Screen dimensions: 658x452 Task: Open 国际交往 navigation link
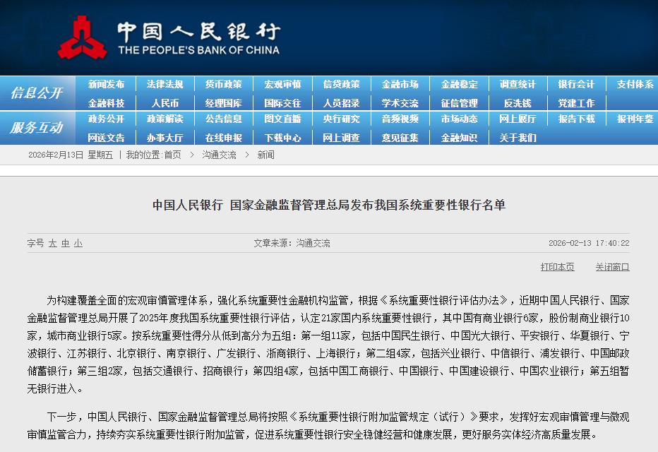click(x=282, y=103)
